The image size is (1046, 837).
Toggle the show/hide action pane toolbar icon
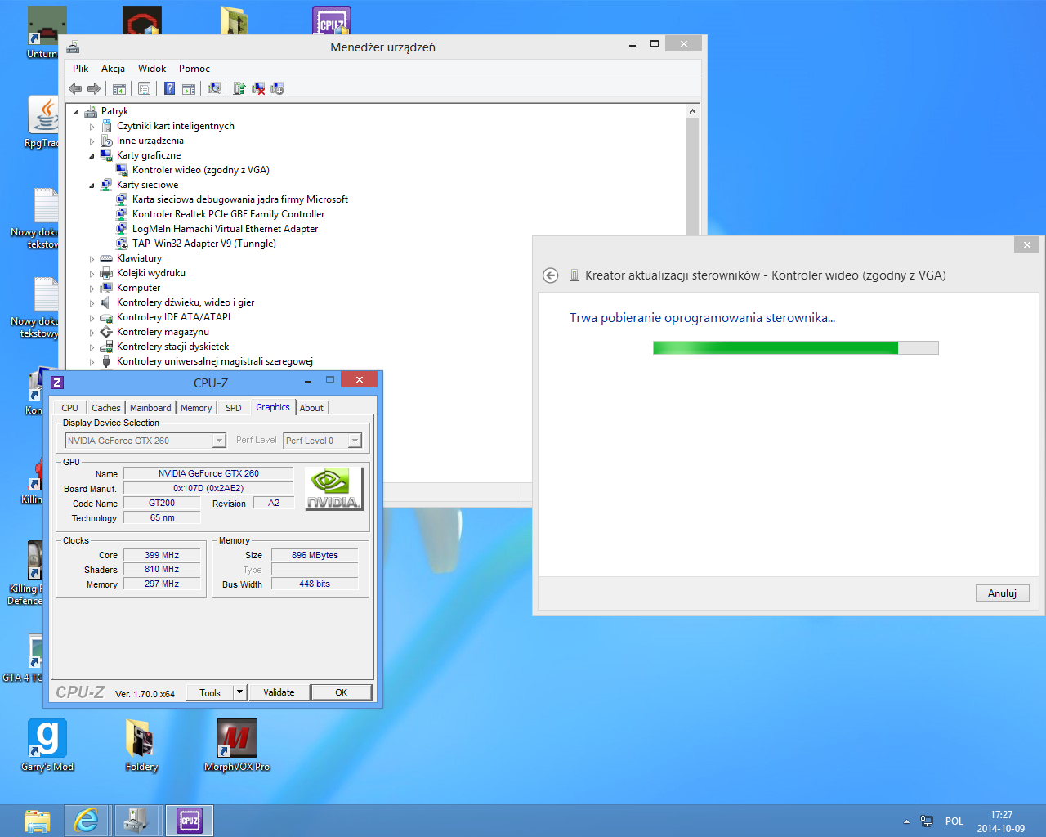(x=189, y=88)
